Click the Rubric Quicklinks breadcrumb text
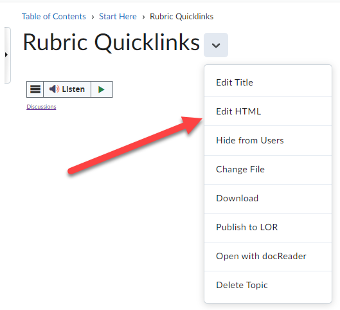The image size is (340, 310). tap(181, 17)
